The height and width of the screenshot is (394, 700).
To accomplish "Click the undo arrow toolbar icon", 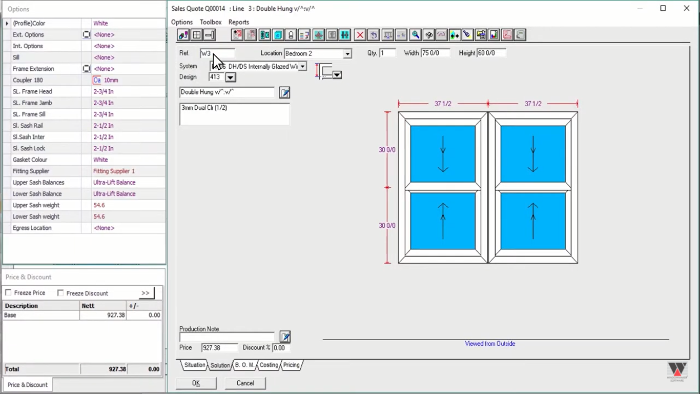I will [373, 35].
